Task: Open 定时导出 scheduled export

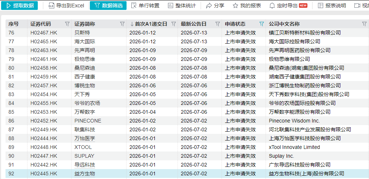Action: coord(288,6)
